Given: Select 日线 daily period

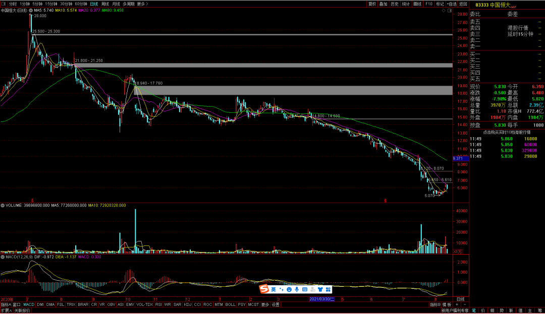Looking at the screenshot, I should [x=94, y=4].
